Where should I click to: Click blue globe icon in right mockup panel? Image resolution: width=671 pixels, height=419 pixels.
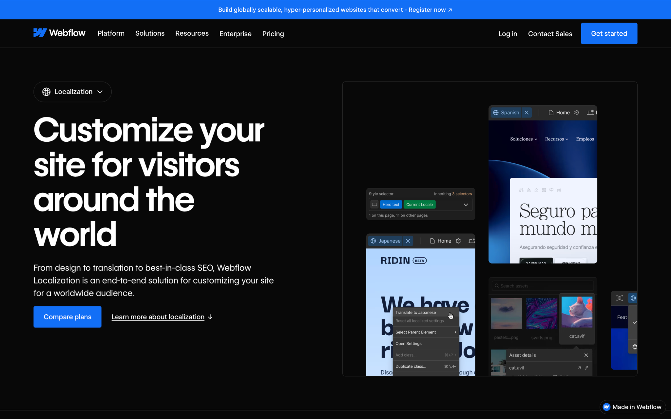[x=633, y=298]
